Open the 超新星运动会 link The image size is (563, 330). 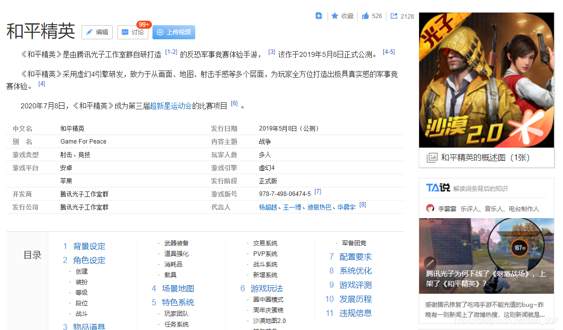pyautogui.click(x=171, y=106)
